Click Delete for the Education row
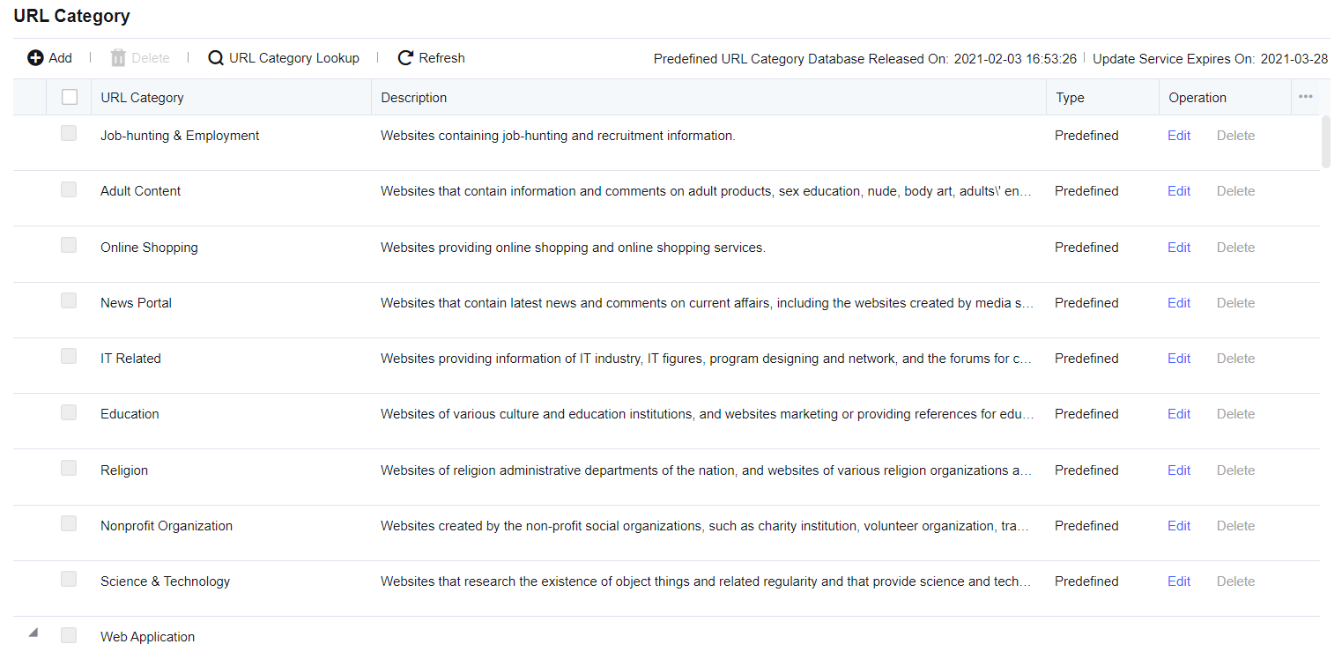The height and width of the screenshot is (659, 1342). point(1235,414)
